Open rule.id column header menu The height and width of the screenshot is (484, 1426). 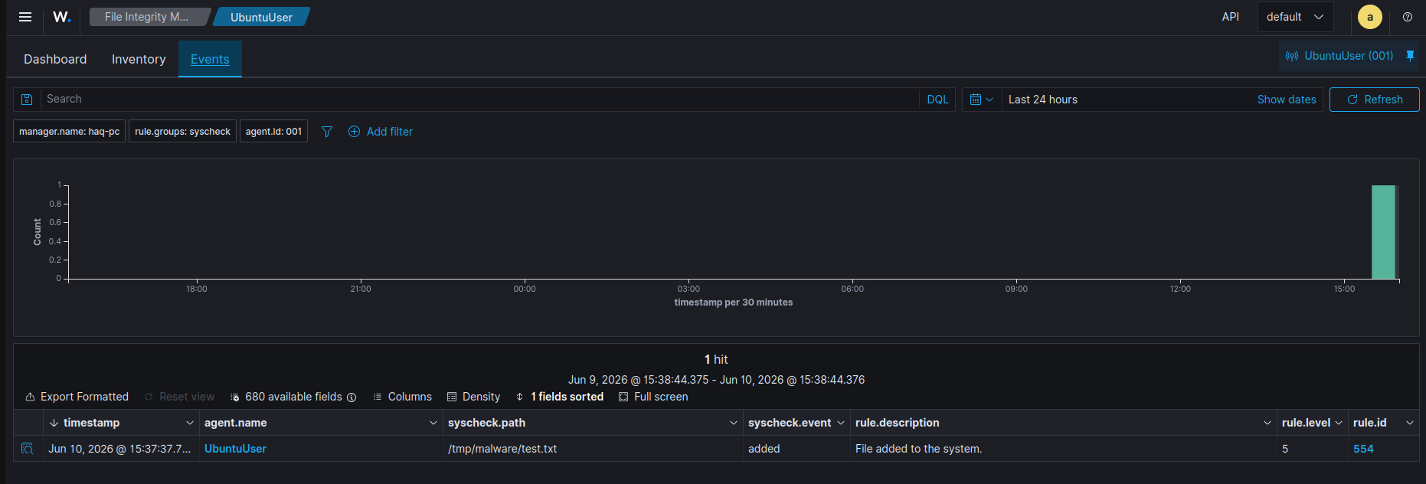1410,423
